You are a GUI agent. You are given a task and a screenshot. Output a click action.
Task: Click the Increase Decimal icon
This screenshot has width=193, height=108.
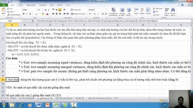tap(103, 14)
